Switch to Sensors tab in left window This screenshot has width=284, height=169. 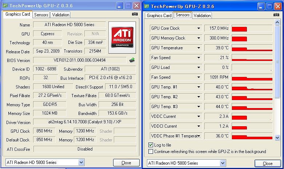point(41,15)
